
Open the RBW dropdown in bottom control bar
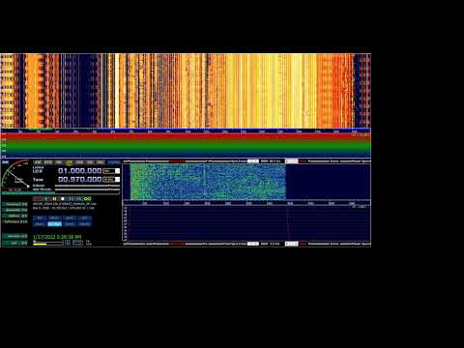pos(253,244)
